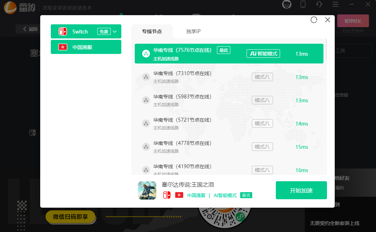
Task: Click 模式八 button for 5983 node
Action: point(262,100)
